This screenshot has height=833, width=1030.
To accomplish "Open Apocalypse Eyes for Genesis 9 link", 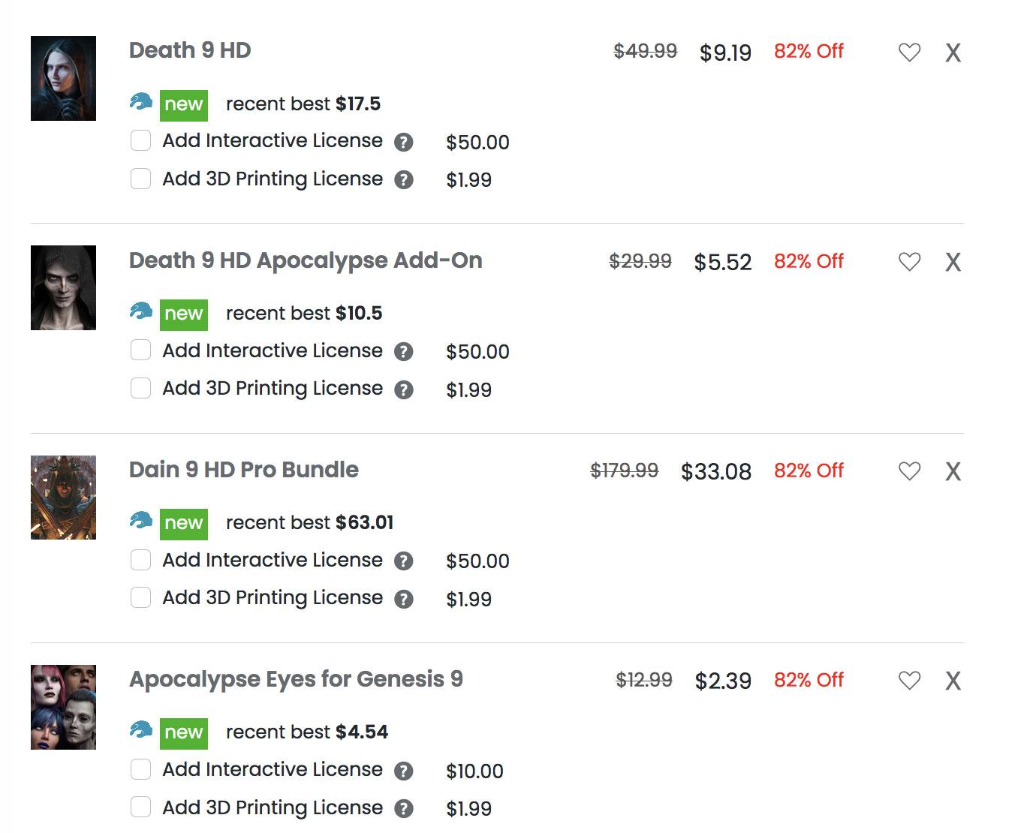I will coord(296,679).
